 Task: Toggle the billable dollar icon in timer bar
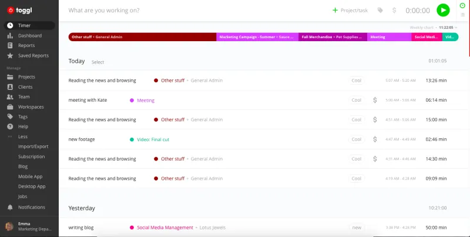394,10
